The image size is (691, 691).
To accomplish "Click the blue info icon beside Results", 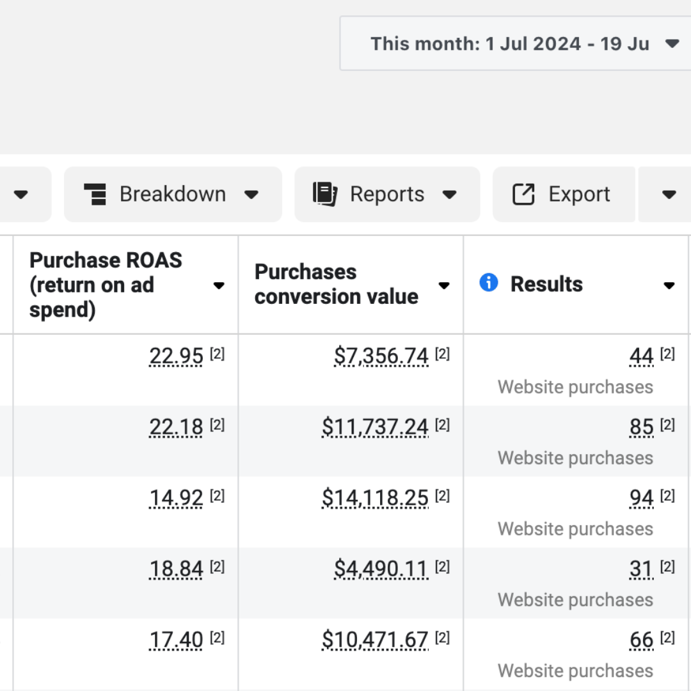I will click(x=488, y=282).
